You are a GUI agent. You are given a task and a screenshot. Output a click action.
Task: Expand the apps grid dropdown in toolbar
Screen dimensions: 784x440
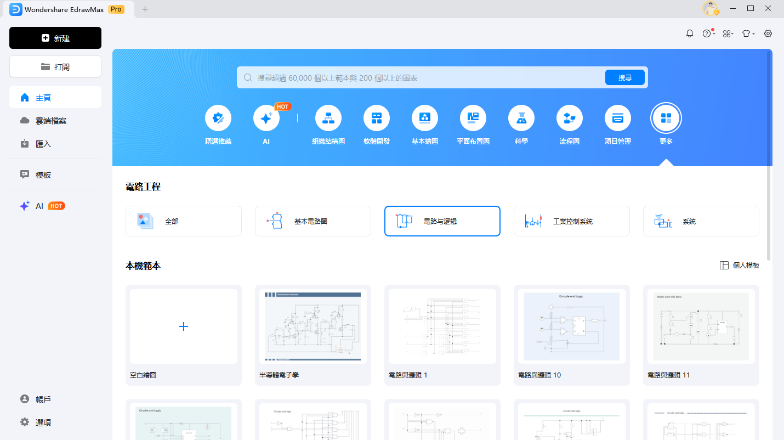(728, 33)
